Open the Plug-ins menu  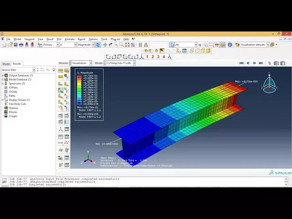115,39
